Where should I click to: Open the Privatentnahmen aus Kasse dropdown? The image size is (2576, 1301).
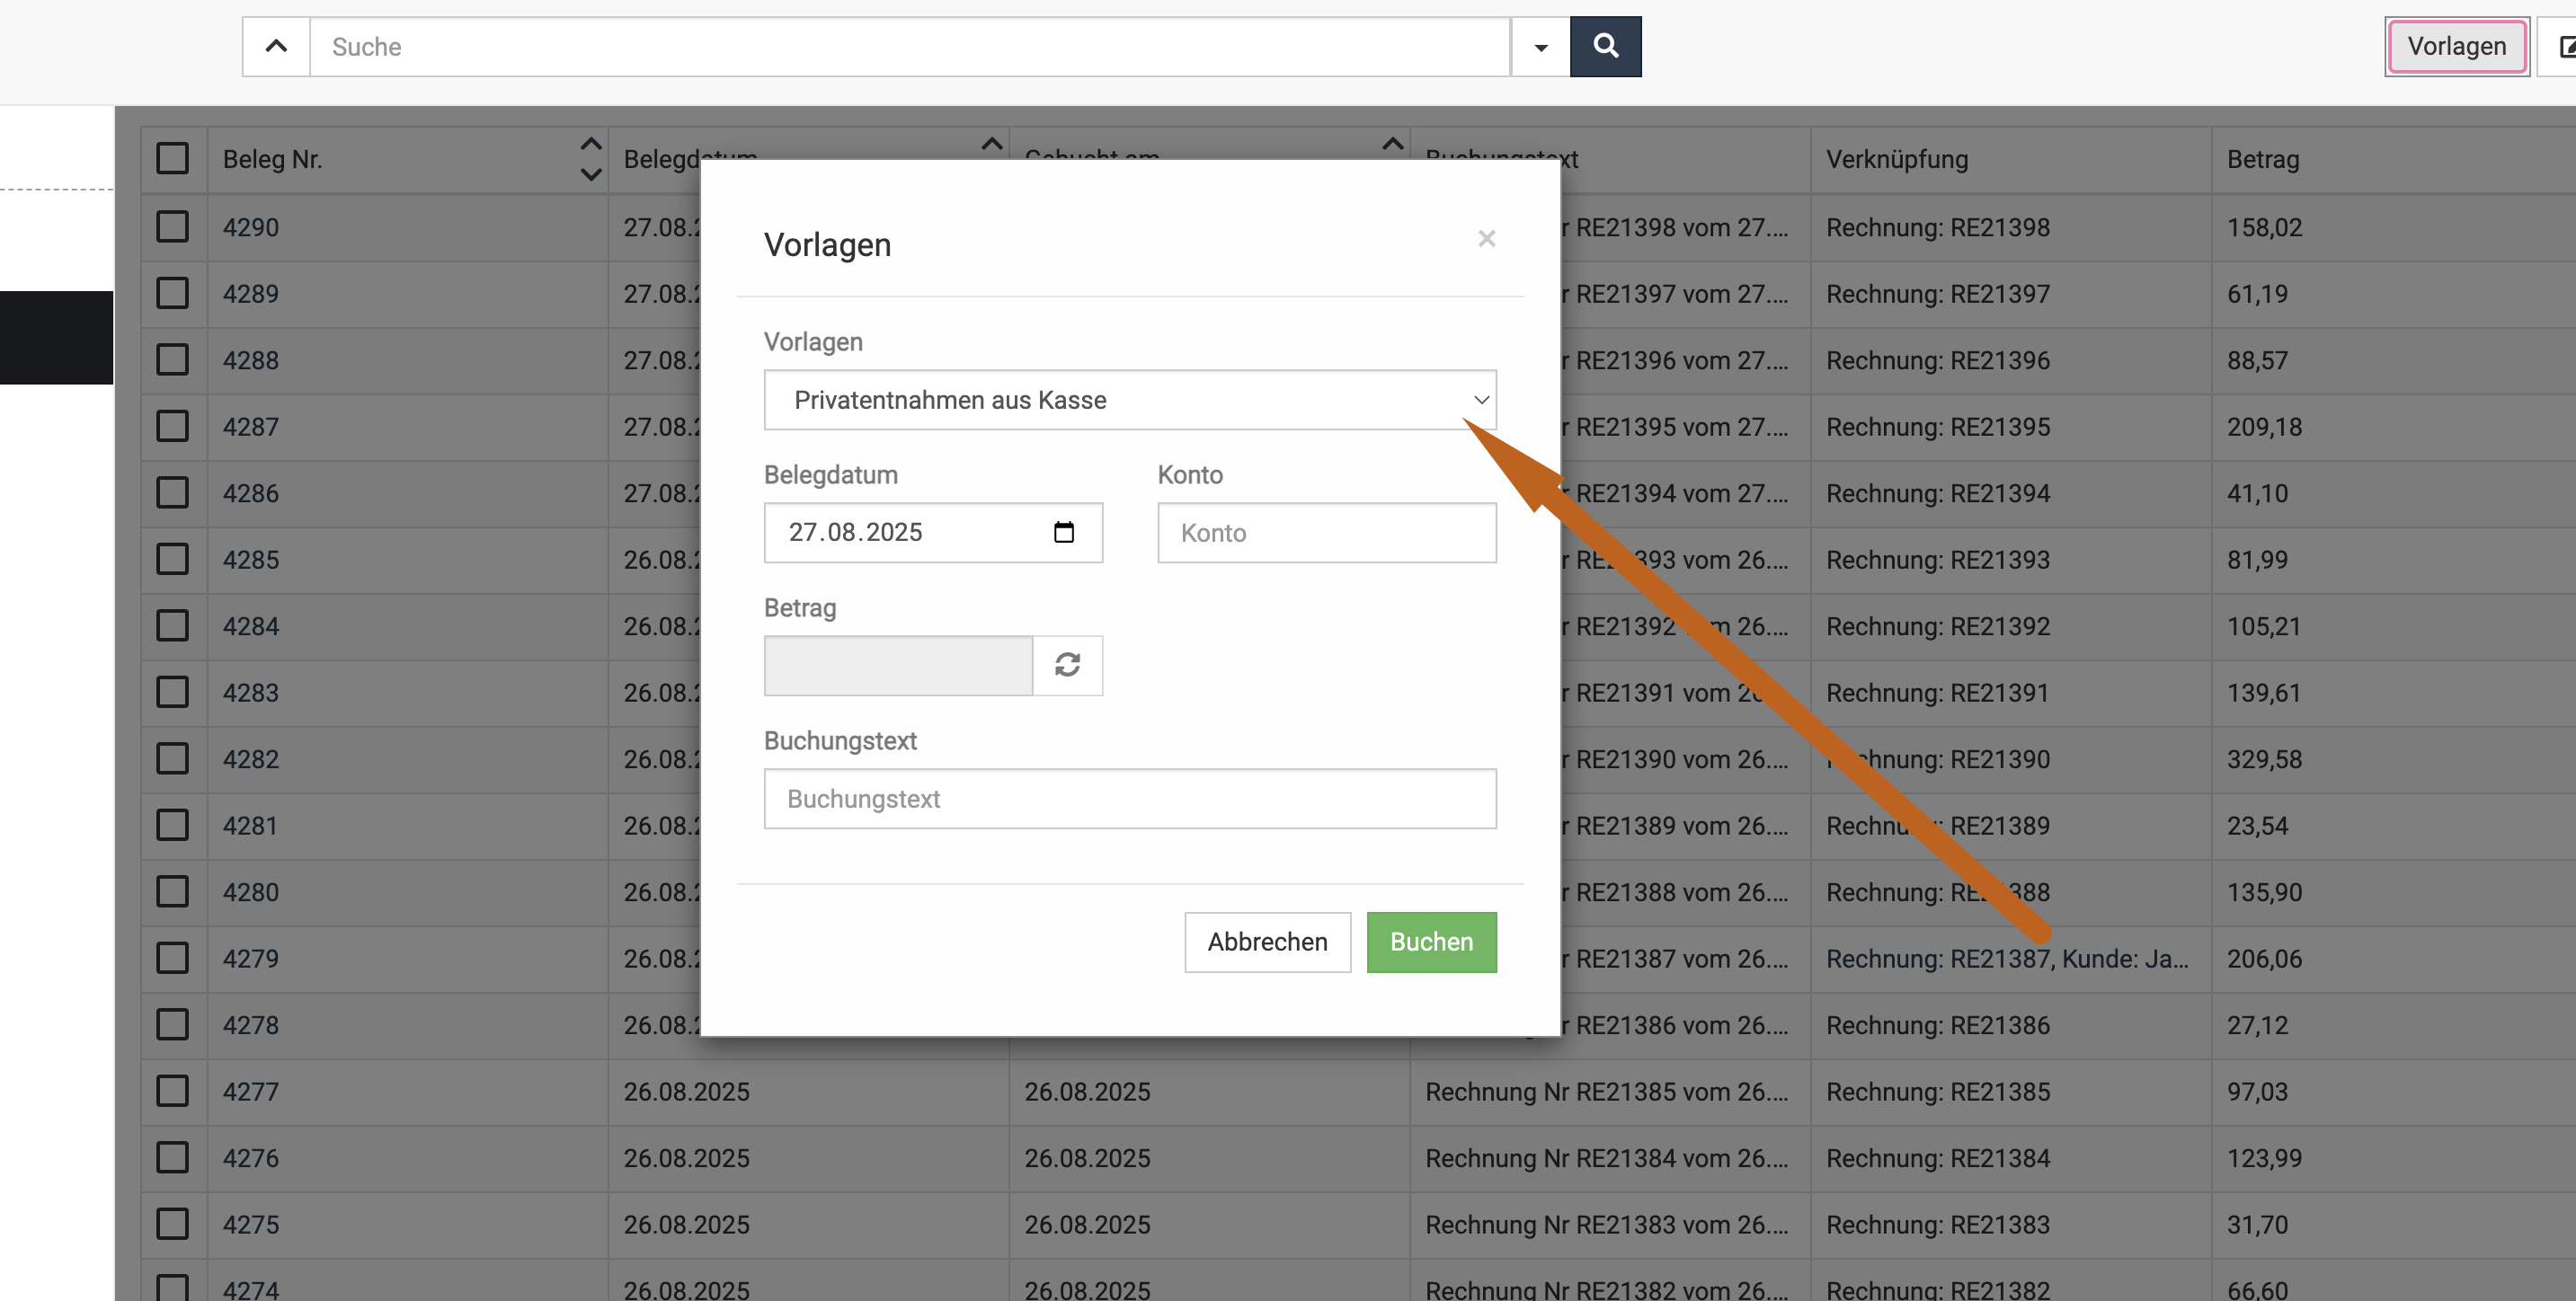click(1129, 400)
